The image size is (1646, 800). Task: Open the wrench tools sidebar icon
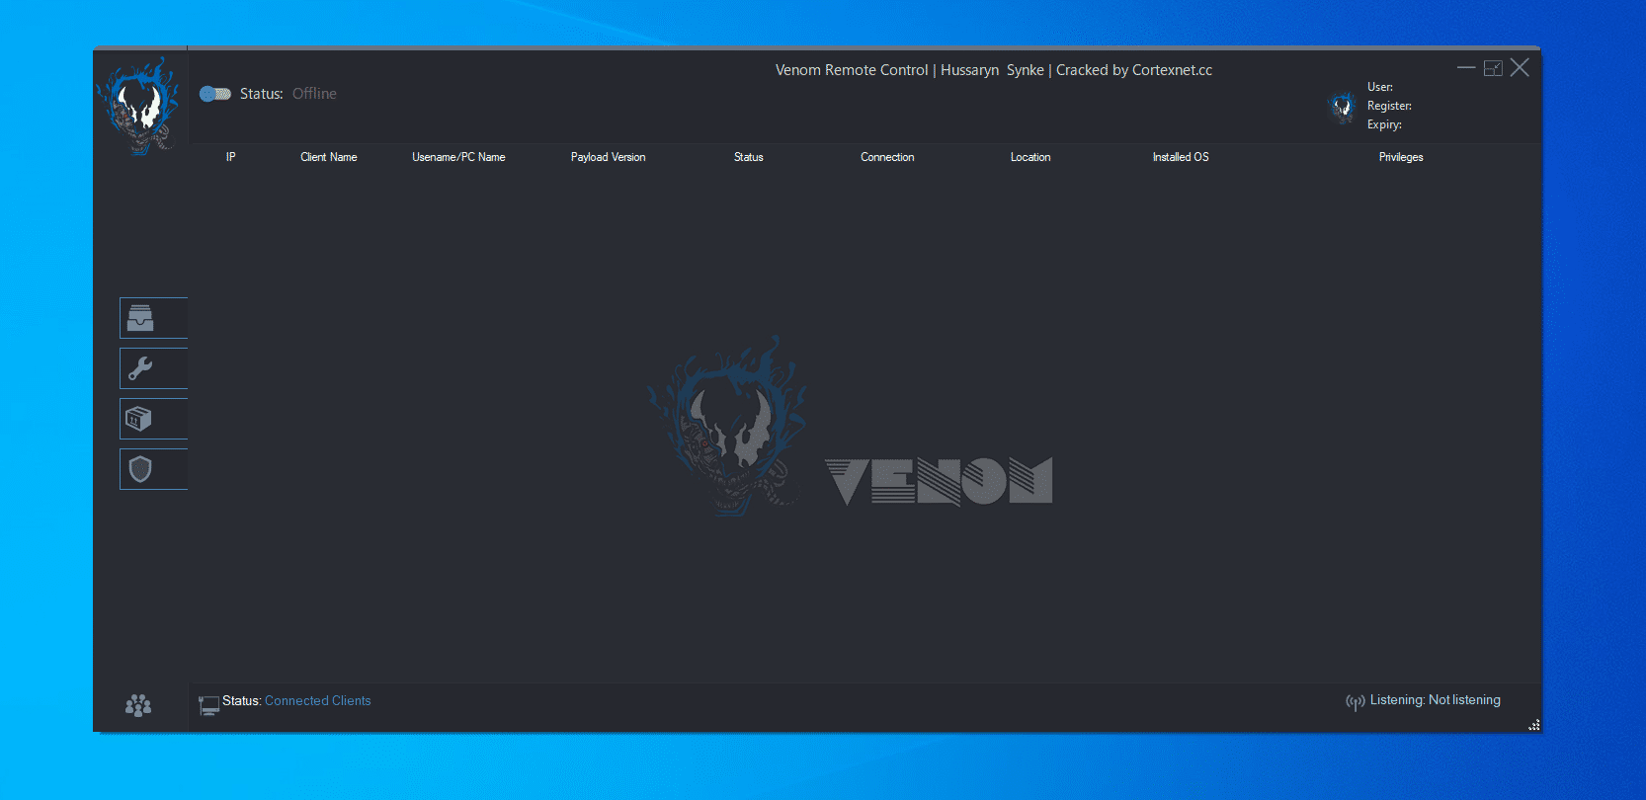click(x=153, y=368)
